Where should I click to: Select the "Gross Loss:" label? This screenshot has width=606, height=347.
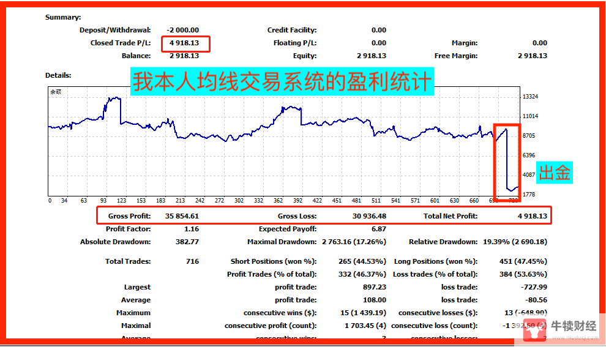tap(297, 216)
